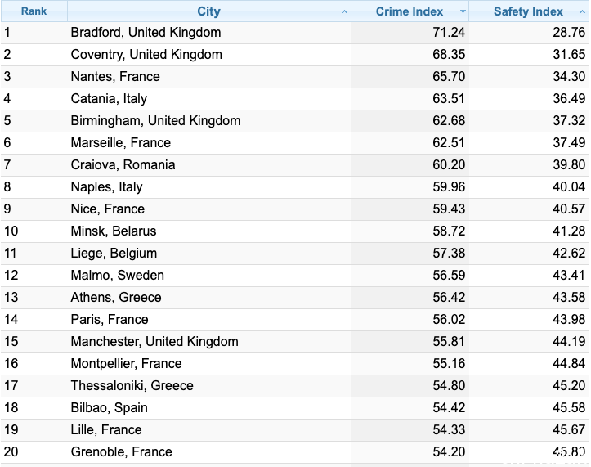Click Athens, Greece city entry

click(x=116, y=297)
